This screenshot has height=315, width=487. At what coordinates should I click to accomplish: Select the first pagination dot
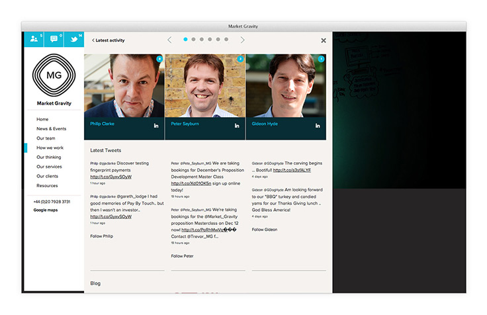tap(185, 40)
